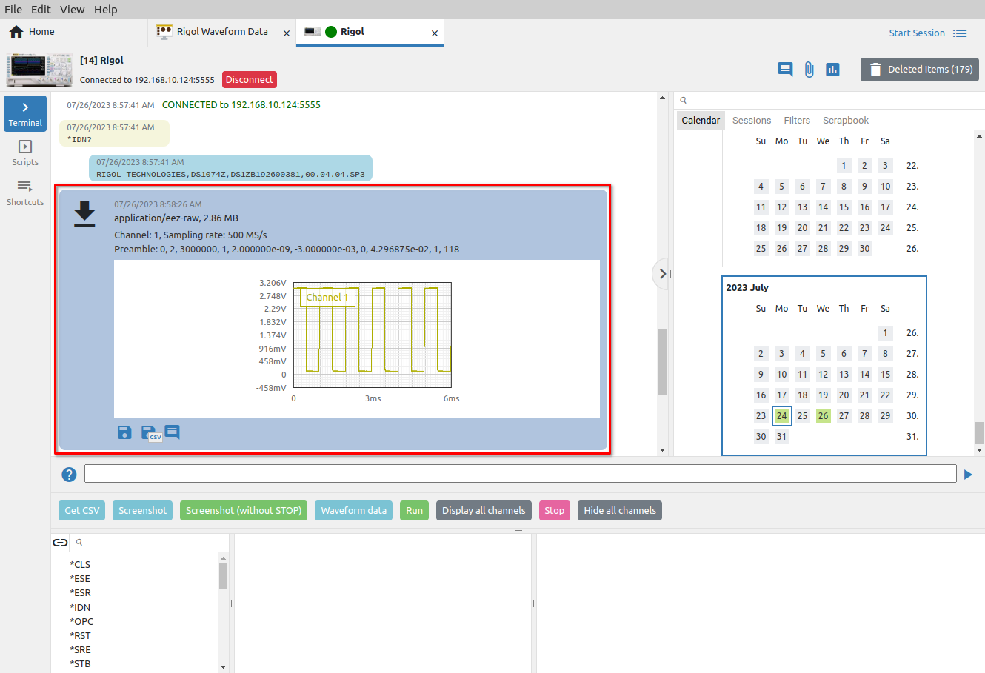This screenshot has height=673, width=985.
Task: Click Screenshot (without STOP) button
Action: 244,511
